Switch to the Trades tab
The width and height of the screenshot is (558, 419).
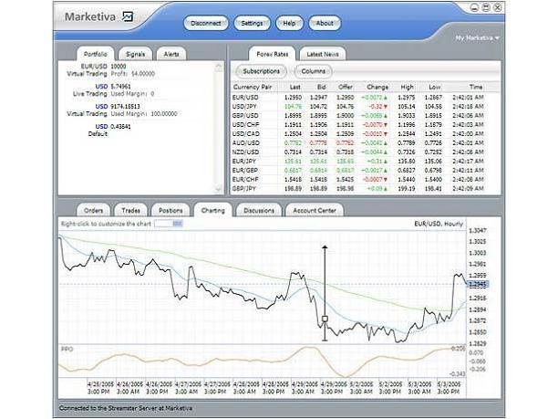coord(130,211)
